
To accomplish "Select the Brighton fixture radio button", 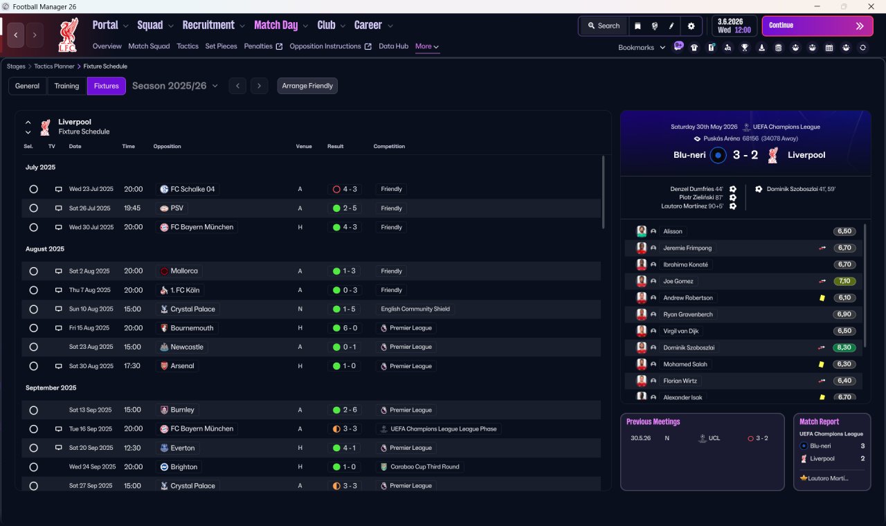I will (x=33, y=467).
